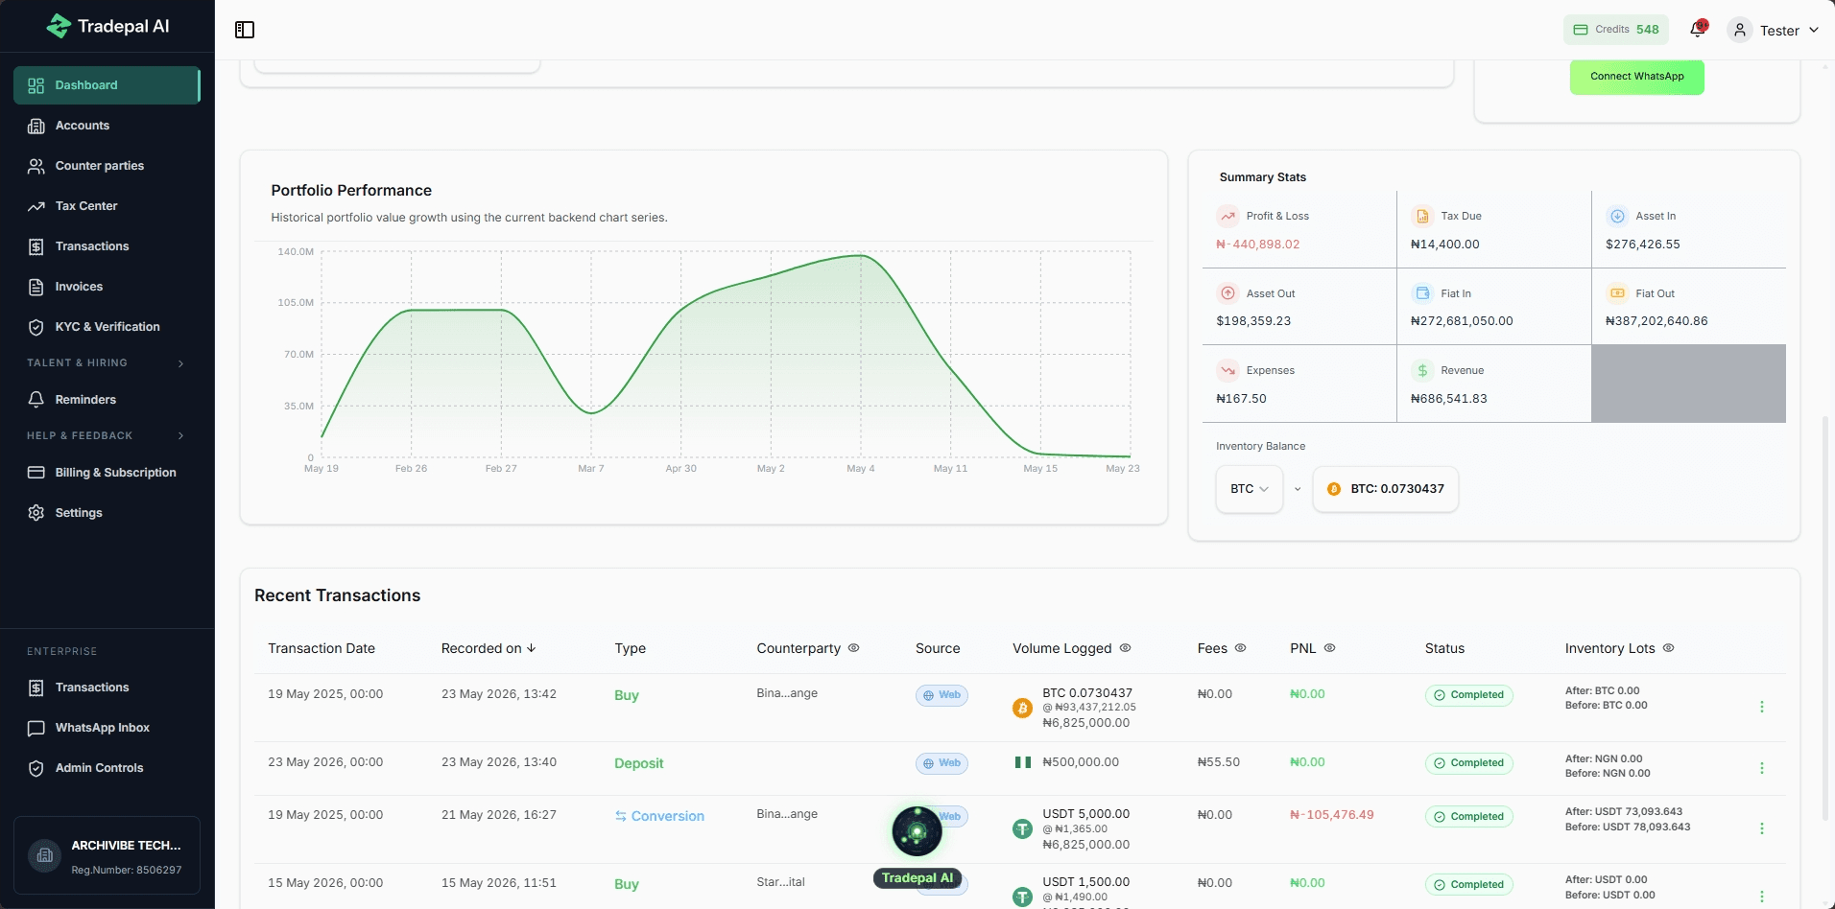Click the Dashboard grid icon
1835x909 pixels.
tap(36, 85)
